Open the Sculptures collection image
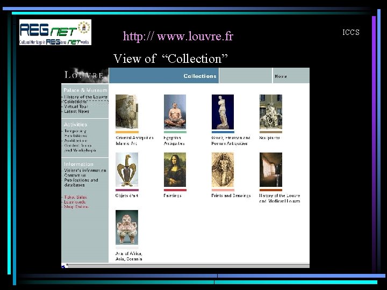 pyautogui.click(x=271, y=112)
